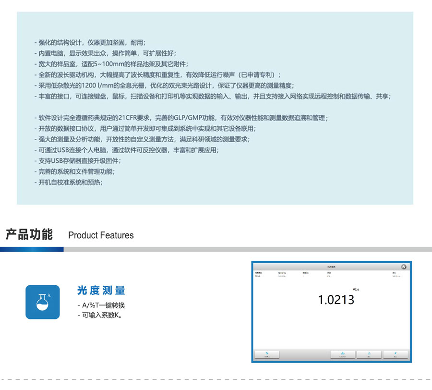The image size is (432, 390).
Task: Tap the wavelength-set button left of the flask button
Action: [x=343, y=354]
